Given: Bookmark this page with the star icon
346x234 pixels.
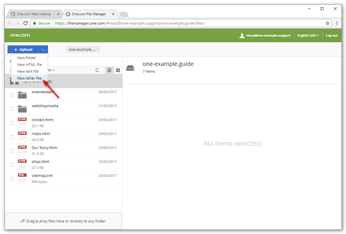Looking at the screenshot, I should click(x=328, y=23).
